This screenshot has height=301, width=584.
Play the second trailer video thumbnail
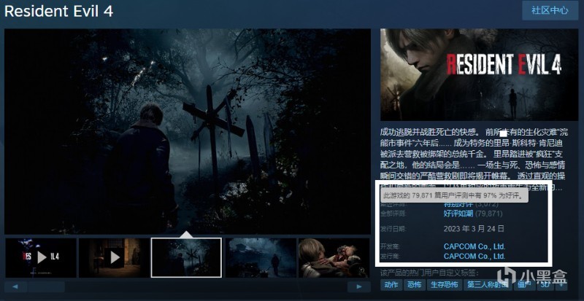click(115, 257)
